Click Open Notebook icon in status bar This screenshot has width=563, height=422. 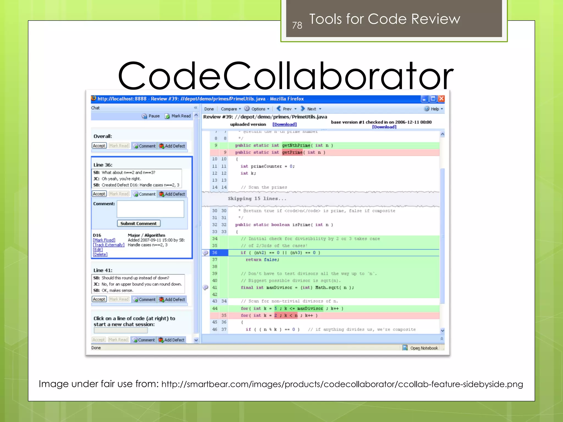click(x=405, y=348)
